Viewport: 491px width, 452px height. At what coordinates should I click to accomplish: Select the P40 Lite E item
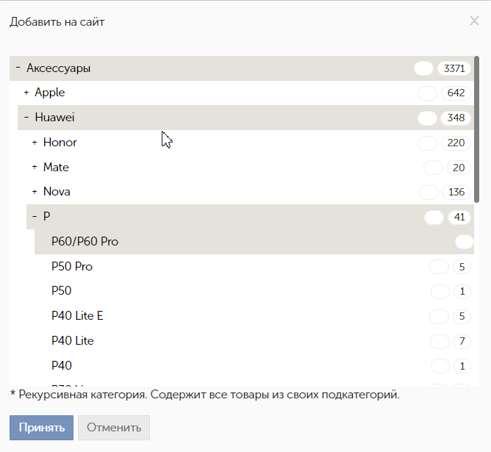point(77,316)
